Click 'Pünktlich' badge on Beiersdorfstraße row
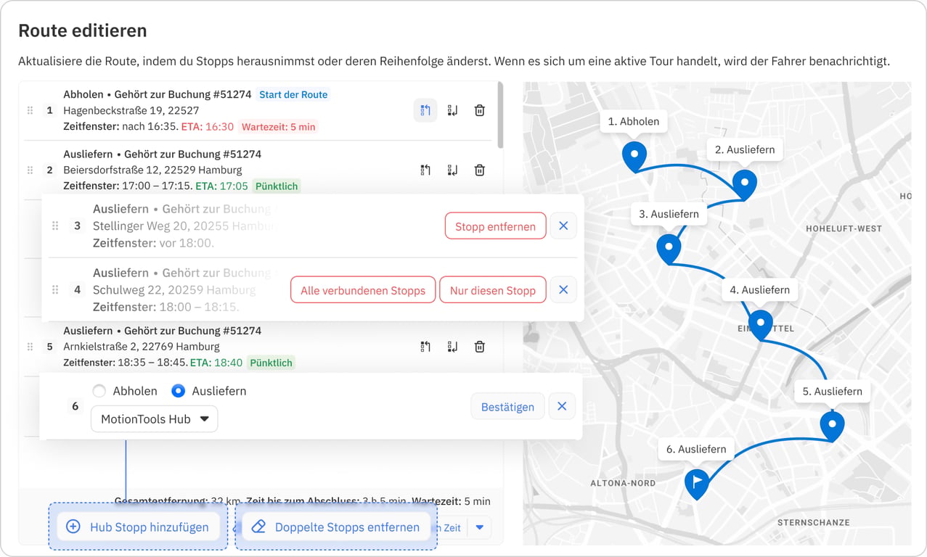This screenshot has height=557, width=927. pos(277,186)
